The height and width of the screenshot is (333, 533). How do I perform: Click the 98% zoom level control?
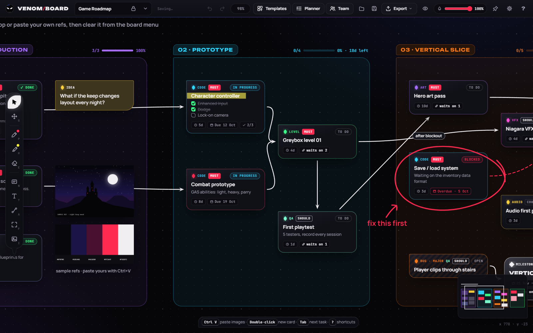coord(241,9)
